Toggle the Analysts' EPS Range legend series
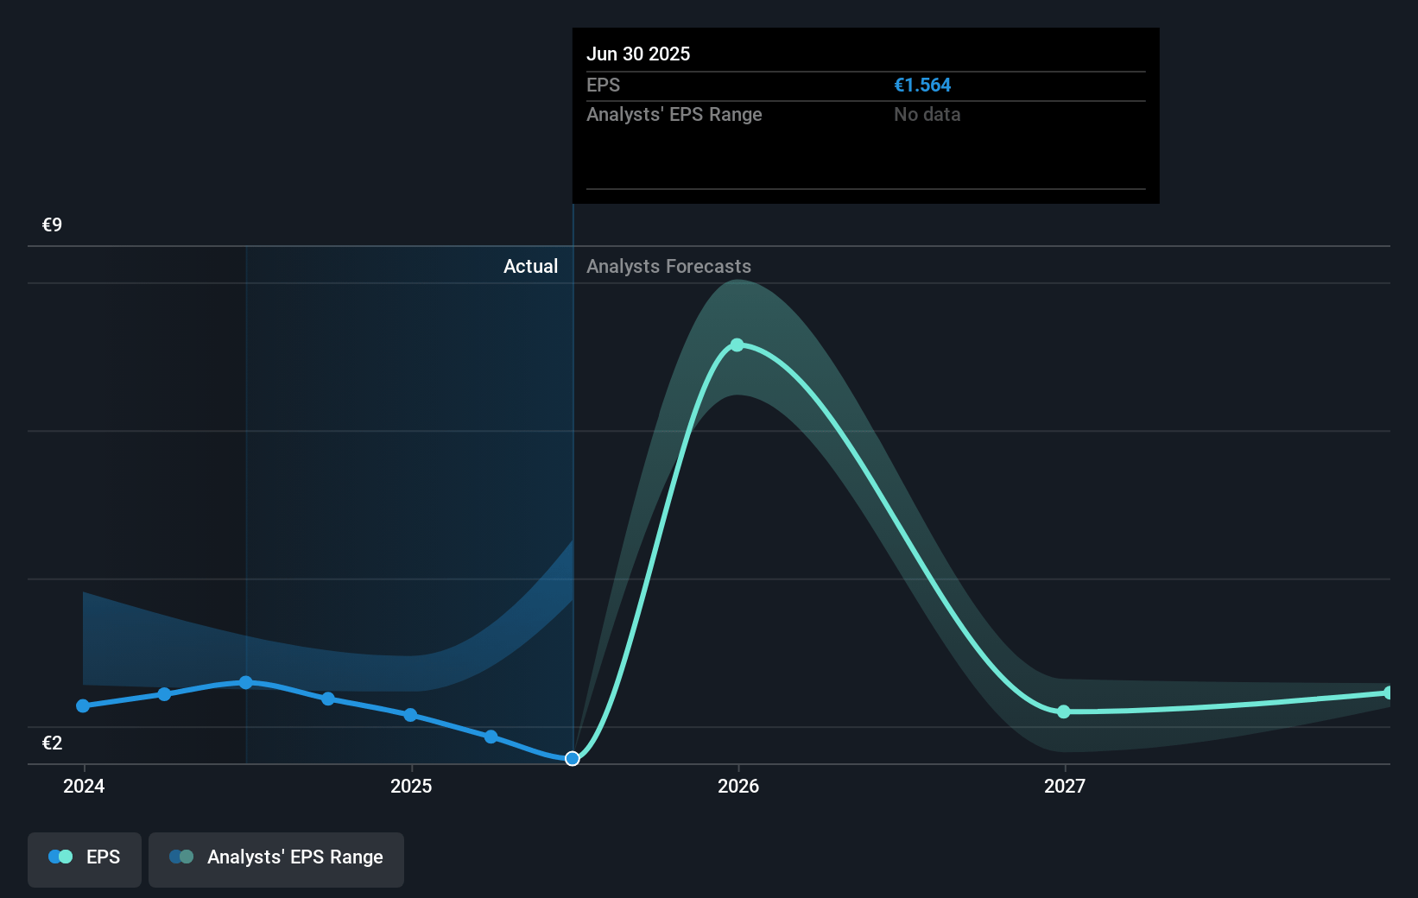 276,858
